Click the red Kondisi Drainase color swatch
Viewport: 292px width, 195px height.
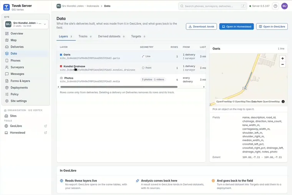[x=61, y=66]
